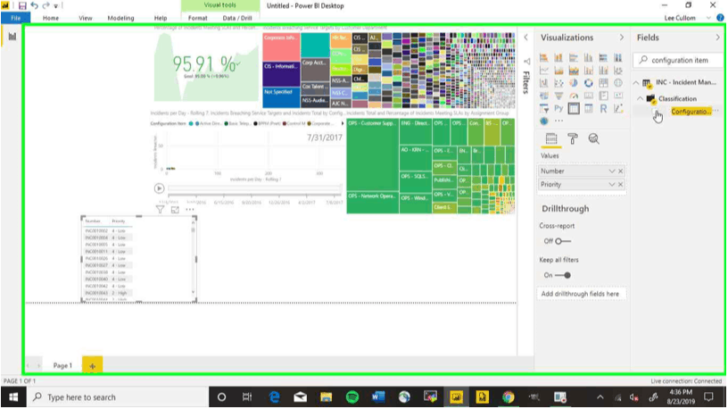Choose the slicer visual

tap(543, 108)
